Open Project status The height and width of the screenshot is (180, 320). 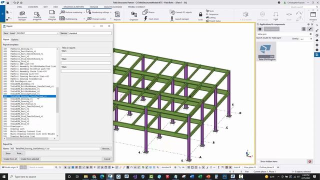213,21
